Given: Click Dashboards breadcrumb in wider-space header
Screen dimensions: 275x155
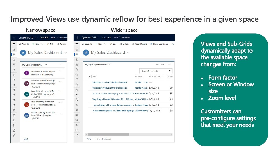Looking at the screenshot, I should (x=126, y=37).
